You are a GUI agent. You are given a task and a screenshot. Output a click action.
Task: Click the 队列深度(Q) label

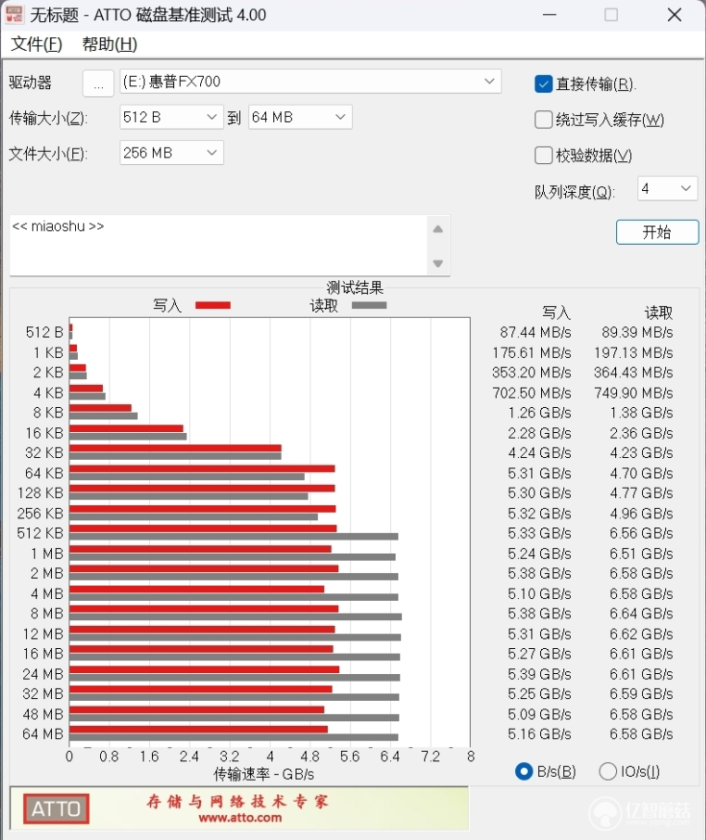[x=574, y=192]
